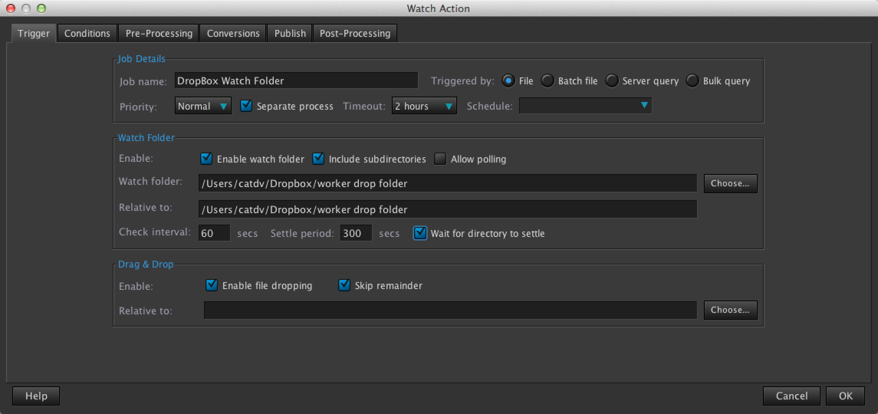Select Bulk query trigger option

[x=692, y=81]
